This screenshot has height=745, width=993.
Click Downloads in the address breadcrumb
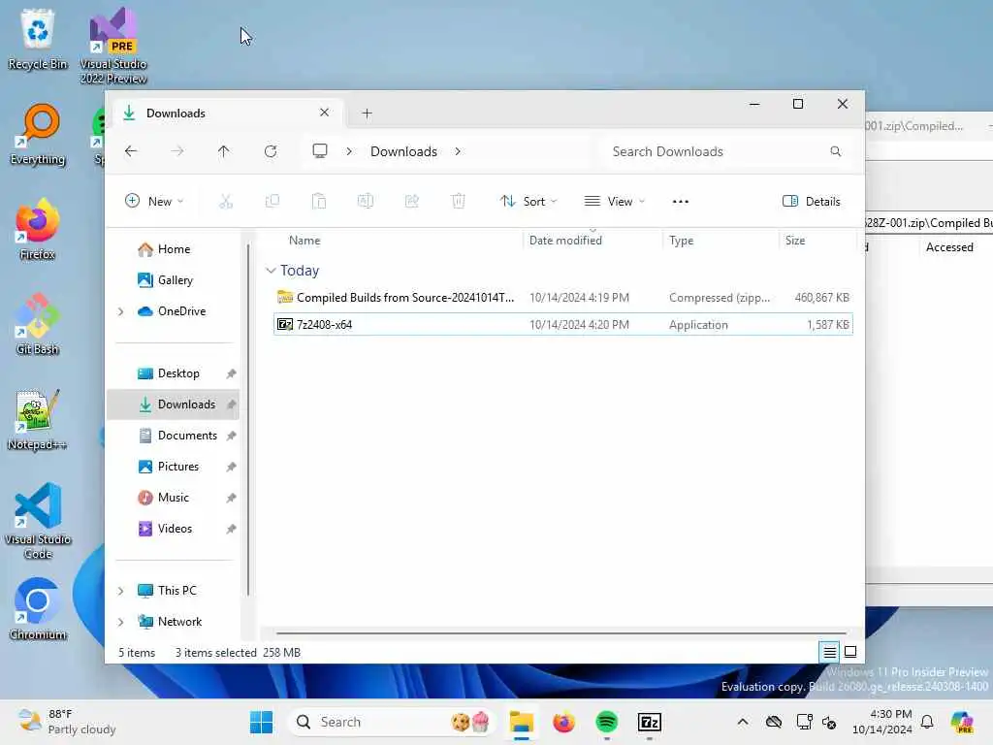403,151
